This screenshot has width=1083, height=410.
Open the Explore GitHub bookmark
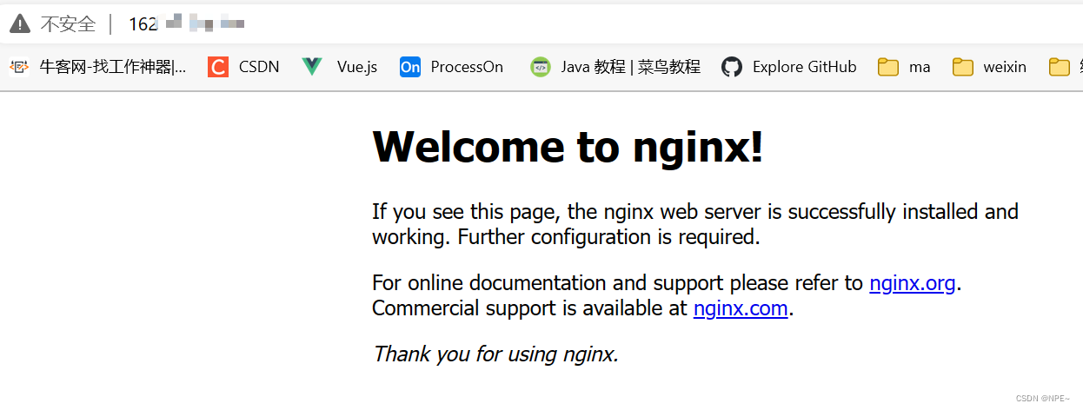[x=805, y=67]
